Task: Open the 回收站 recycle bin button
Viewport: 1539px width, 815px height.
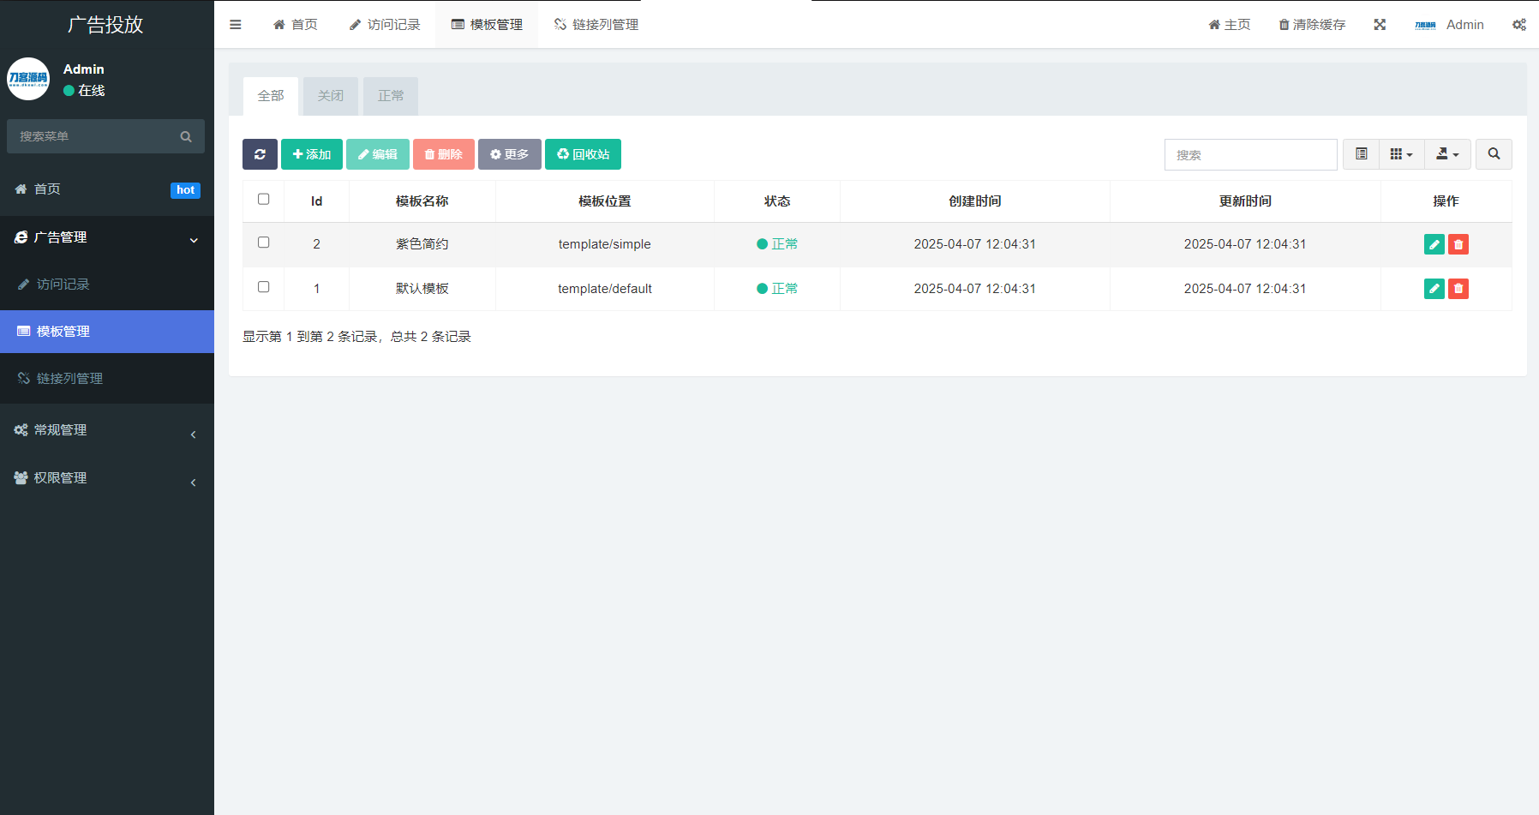Action: (583, 154)
